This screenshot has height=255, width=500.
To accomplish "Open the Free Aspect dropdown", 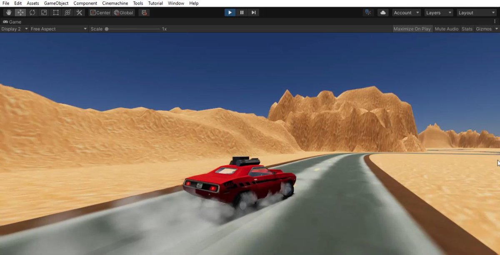I will click(x=59, y=29).
